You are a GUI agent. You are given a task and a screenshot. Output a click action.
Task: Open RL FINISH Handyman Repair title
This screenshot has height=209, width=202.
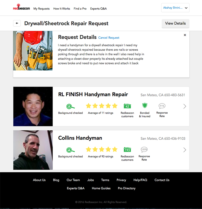click(x=93, y=94)
